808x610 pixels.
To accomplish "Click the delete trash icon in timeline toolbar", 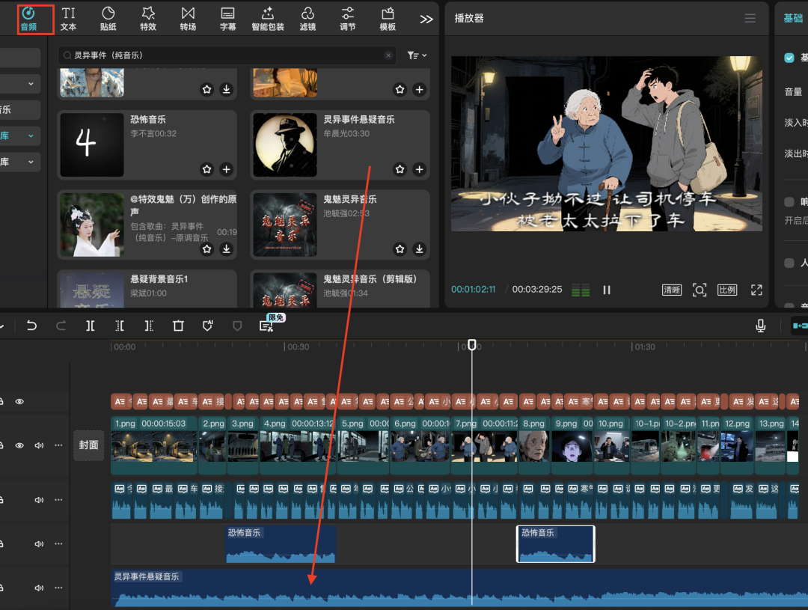I will [178, 326].
